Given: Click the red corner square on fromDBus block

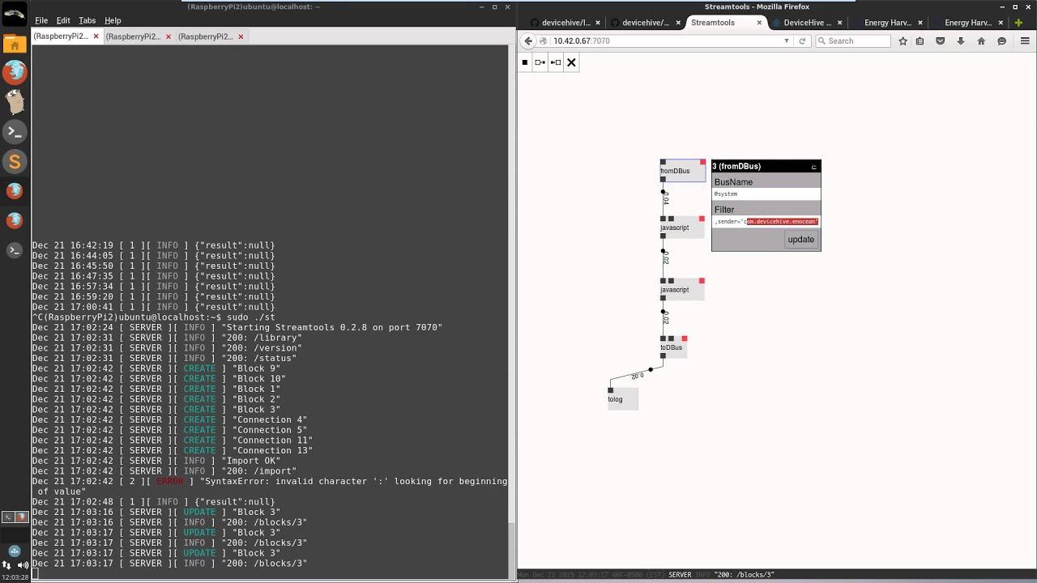Looking at the screenshot, I should click(702, 162).
